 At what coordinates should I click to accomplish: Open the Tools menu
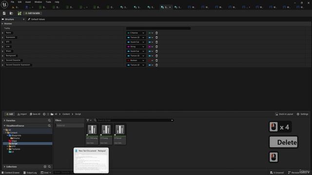tap(48, 2)
